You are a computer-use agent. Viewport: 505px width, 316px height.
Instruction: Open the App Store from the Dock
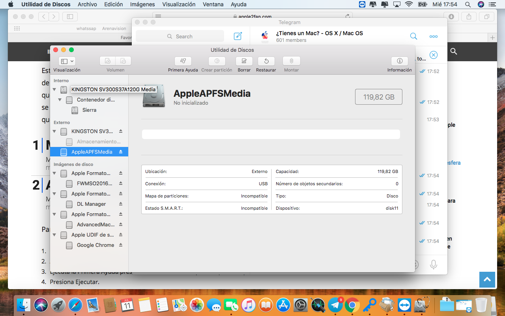point(283,305)
